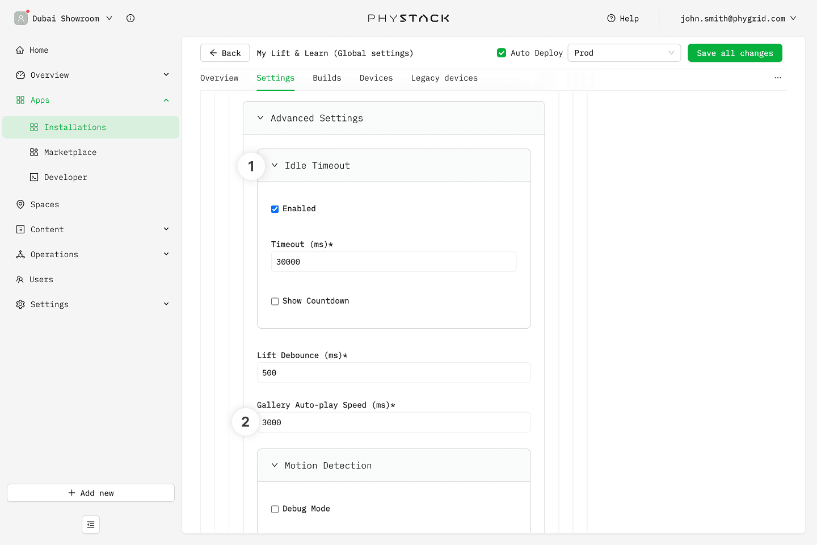Click the Add new button
817x545 pixels.
(x=91, y=493)
